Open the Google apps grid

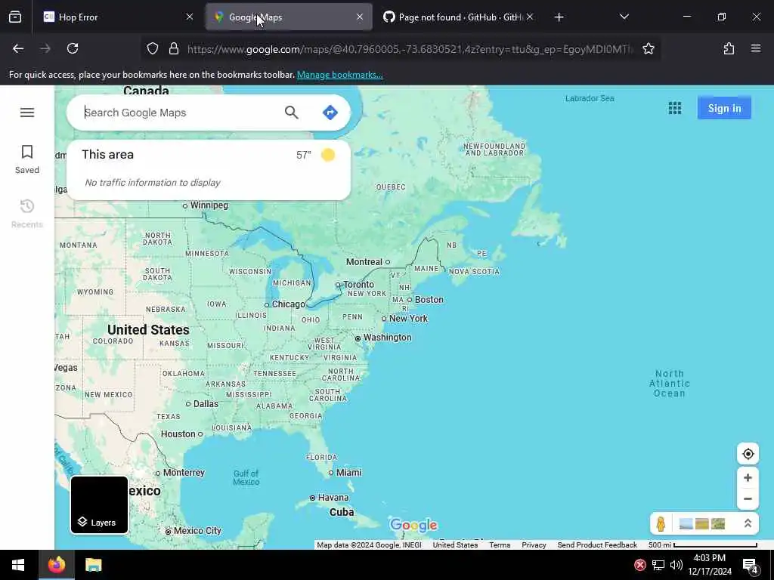pos(675,108)
